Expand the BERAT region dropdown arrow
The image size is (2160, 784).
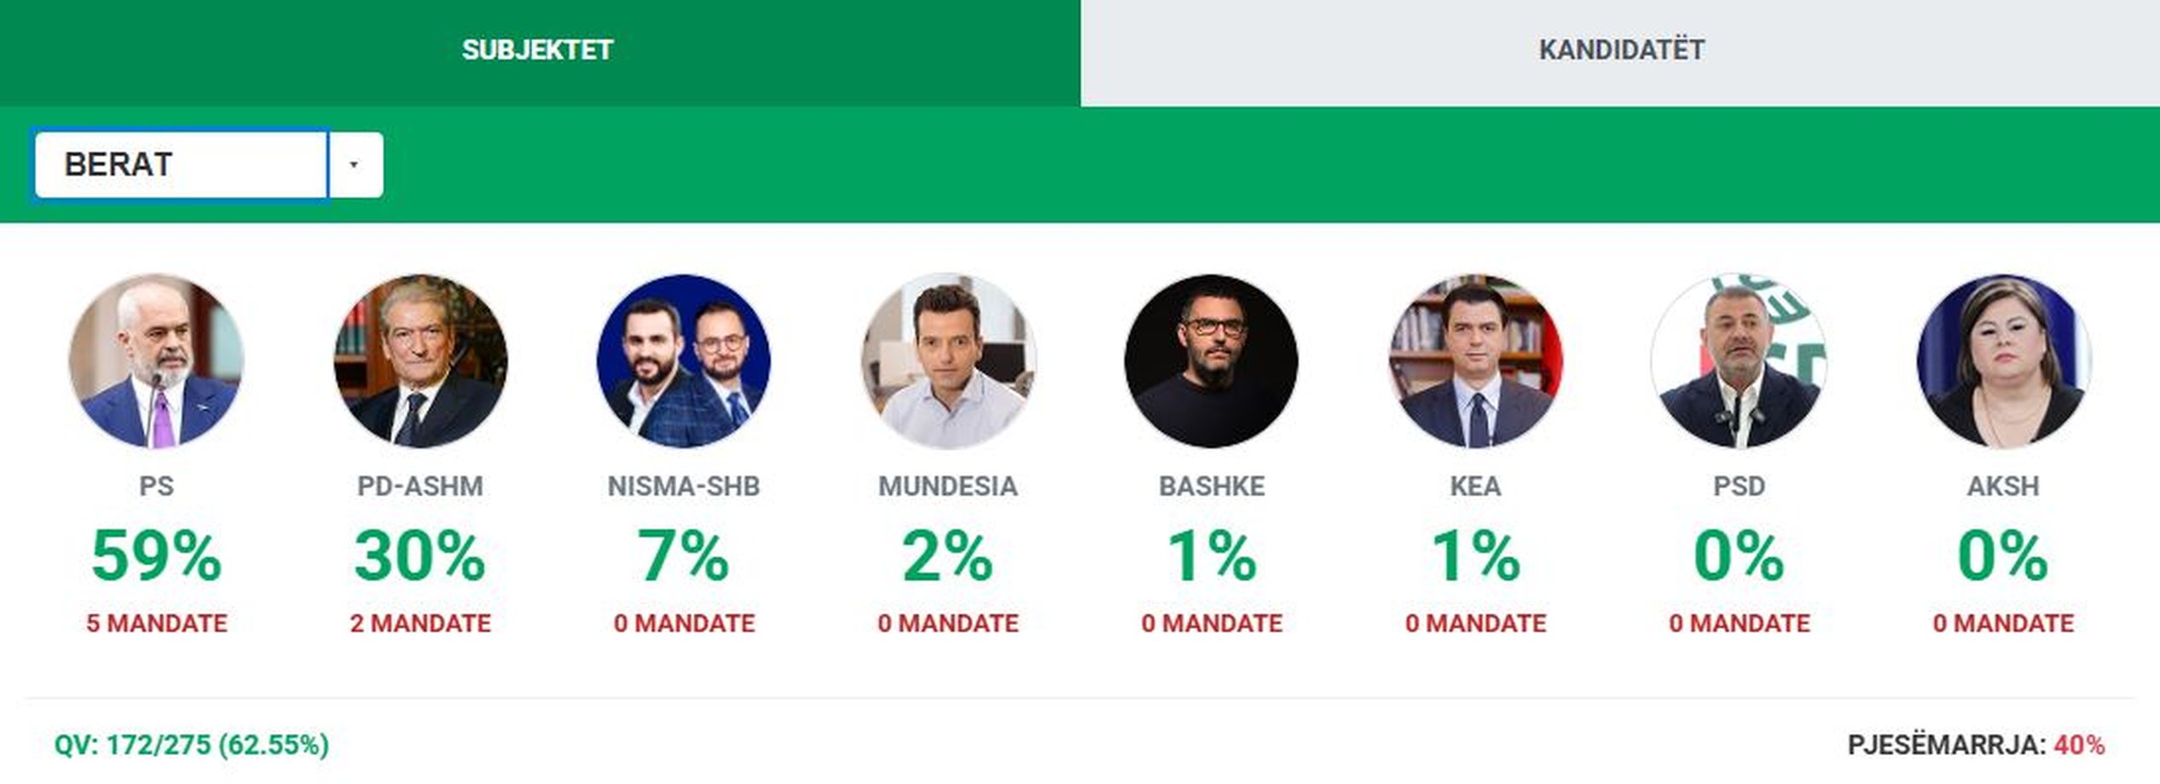pos(356,164)
